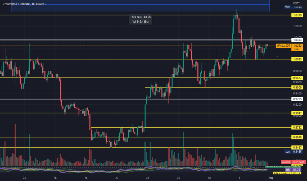Click the purple RSI 51.74 label
Image resolution: width=307 pixels, height=181 pixels.
click(293, 170)
